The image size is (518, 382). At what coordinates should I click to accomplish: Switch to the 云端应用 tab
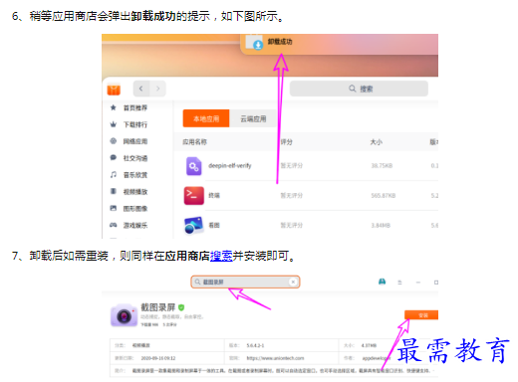click(x=253, y=118)
